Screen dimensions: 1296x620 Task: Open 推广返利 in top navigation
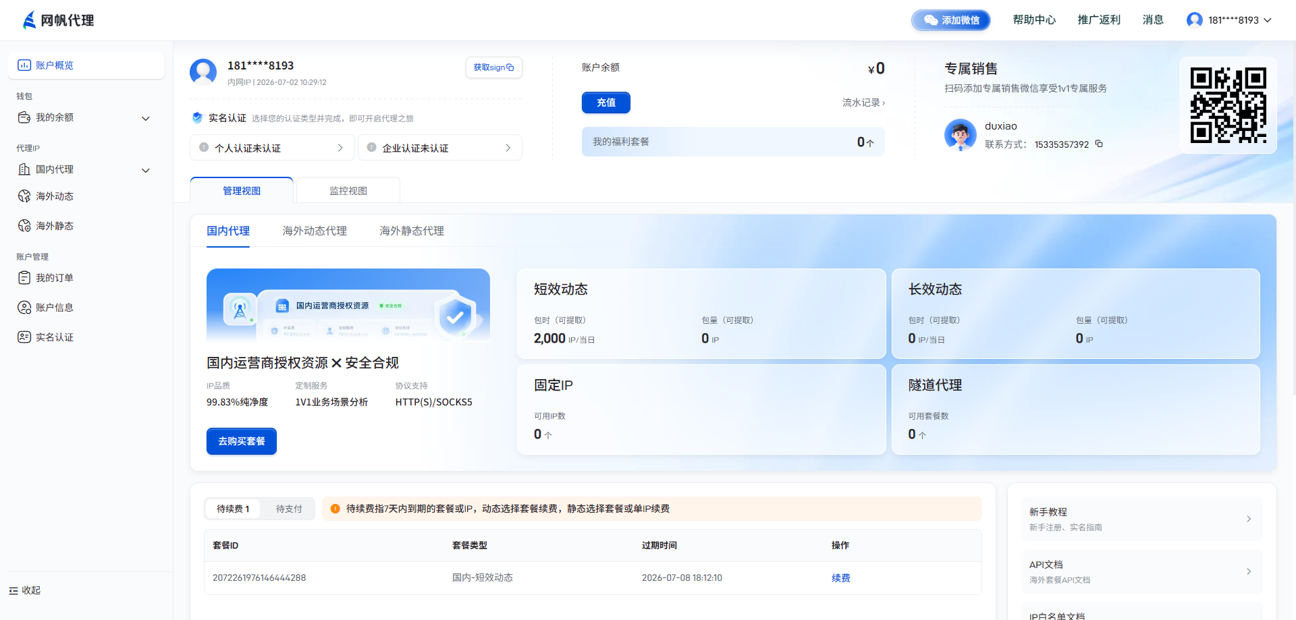click(1099, 20)
